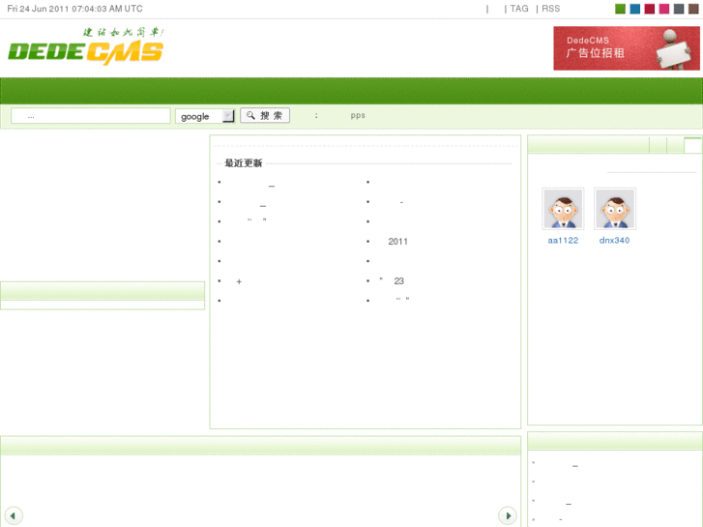703x527 pixels.
Task: Open the google search engine dropdown
Action: (x=205, y=116)
